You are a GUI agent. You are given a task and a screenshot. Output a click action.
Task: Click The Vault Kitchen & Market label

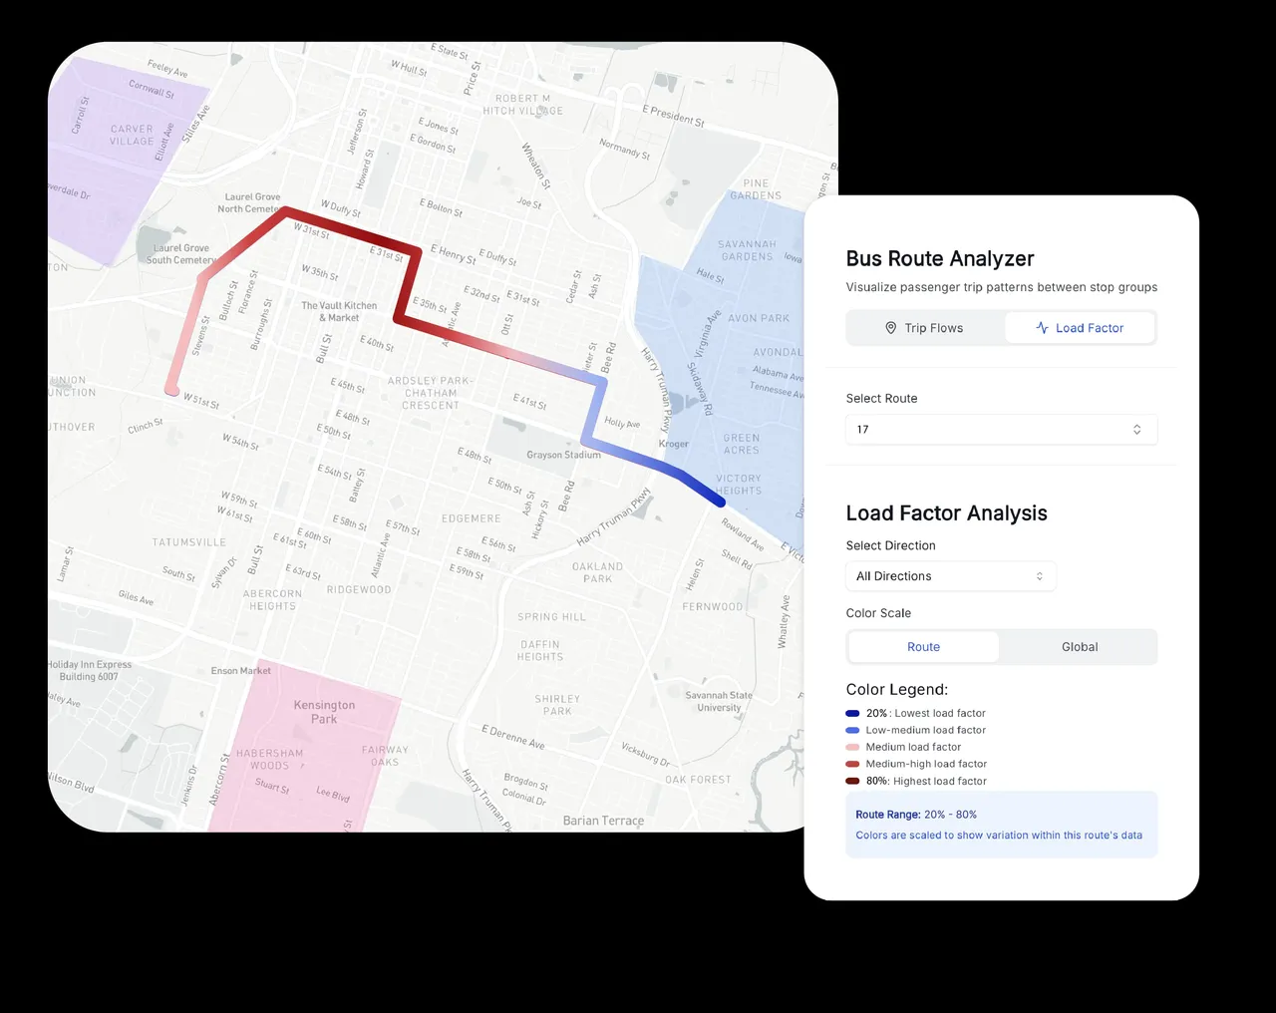pyautogui.click(x=339, y=312)
